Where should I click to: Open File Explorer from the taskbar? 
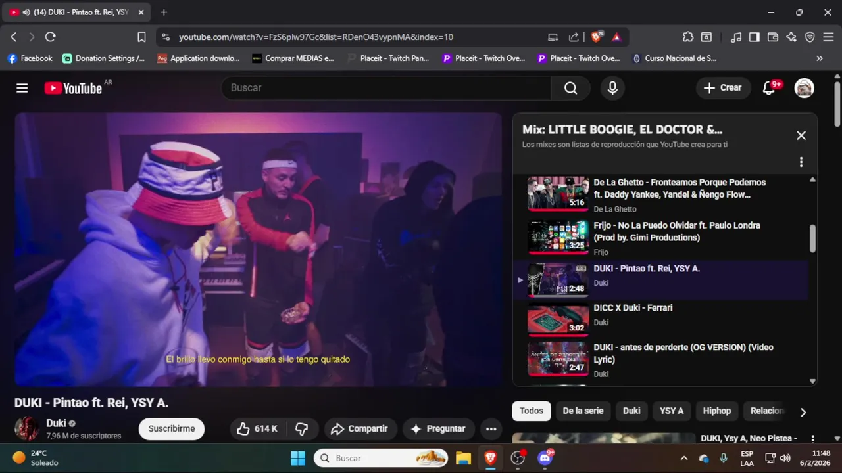[x=463, y=458]
